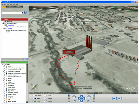139x104 pixels.
Task: Pan the map right with navigation pad arrow
Action: pyautogui.click(x=84, y=98)
